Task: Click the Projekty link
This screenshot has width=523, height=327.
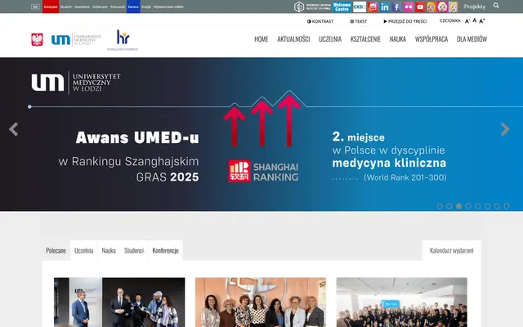Action: coord(474,7)
